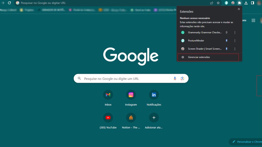
Task: Click PostureMinder extension entry
Action: click(x=201, y=41)
